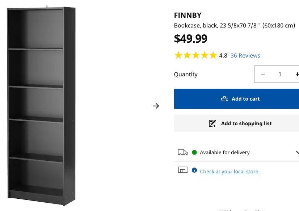Click the quantity number field
The image size is (299, 211).
(x=280, y=74)
